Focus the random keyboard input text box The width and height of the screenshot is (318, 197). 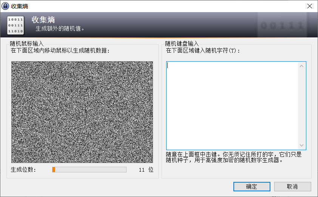tap(232, 105)
